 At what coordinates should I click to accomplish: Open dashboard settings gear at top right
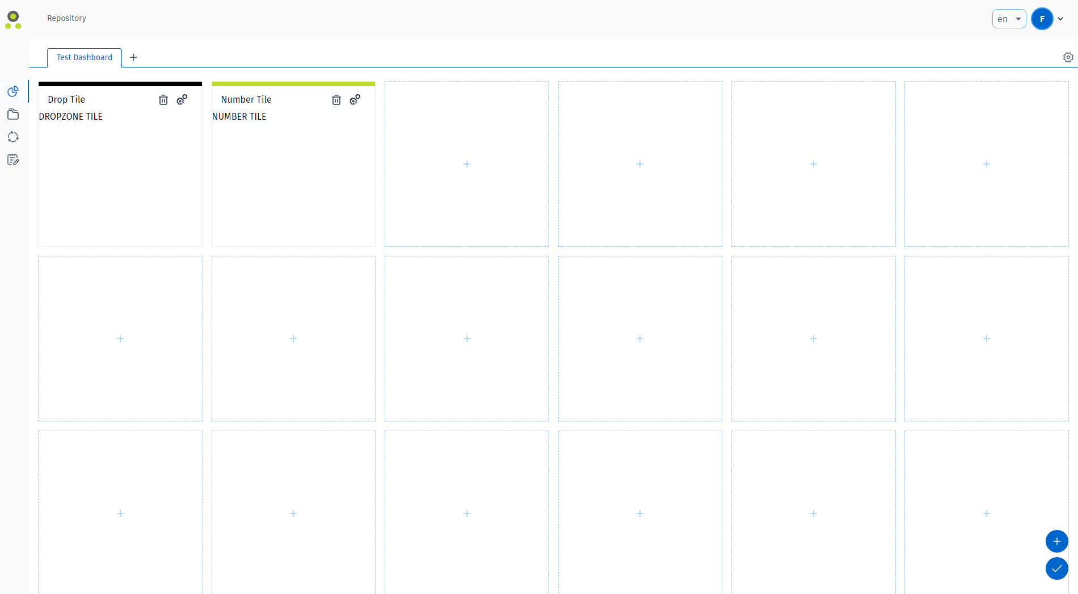coord(1068,57)
